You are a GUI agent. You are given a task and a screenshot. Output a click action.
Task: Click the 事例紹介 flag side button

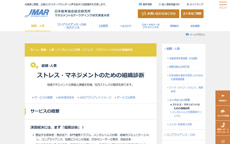point(223,98)
